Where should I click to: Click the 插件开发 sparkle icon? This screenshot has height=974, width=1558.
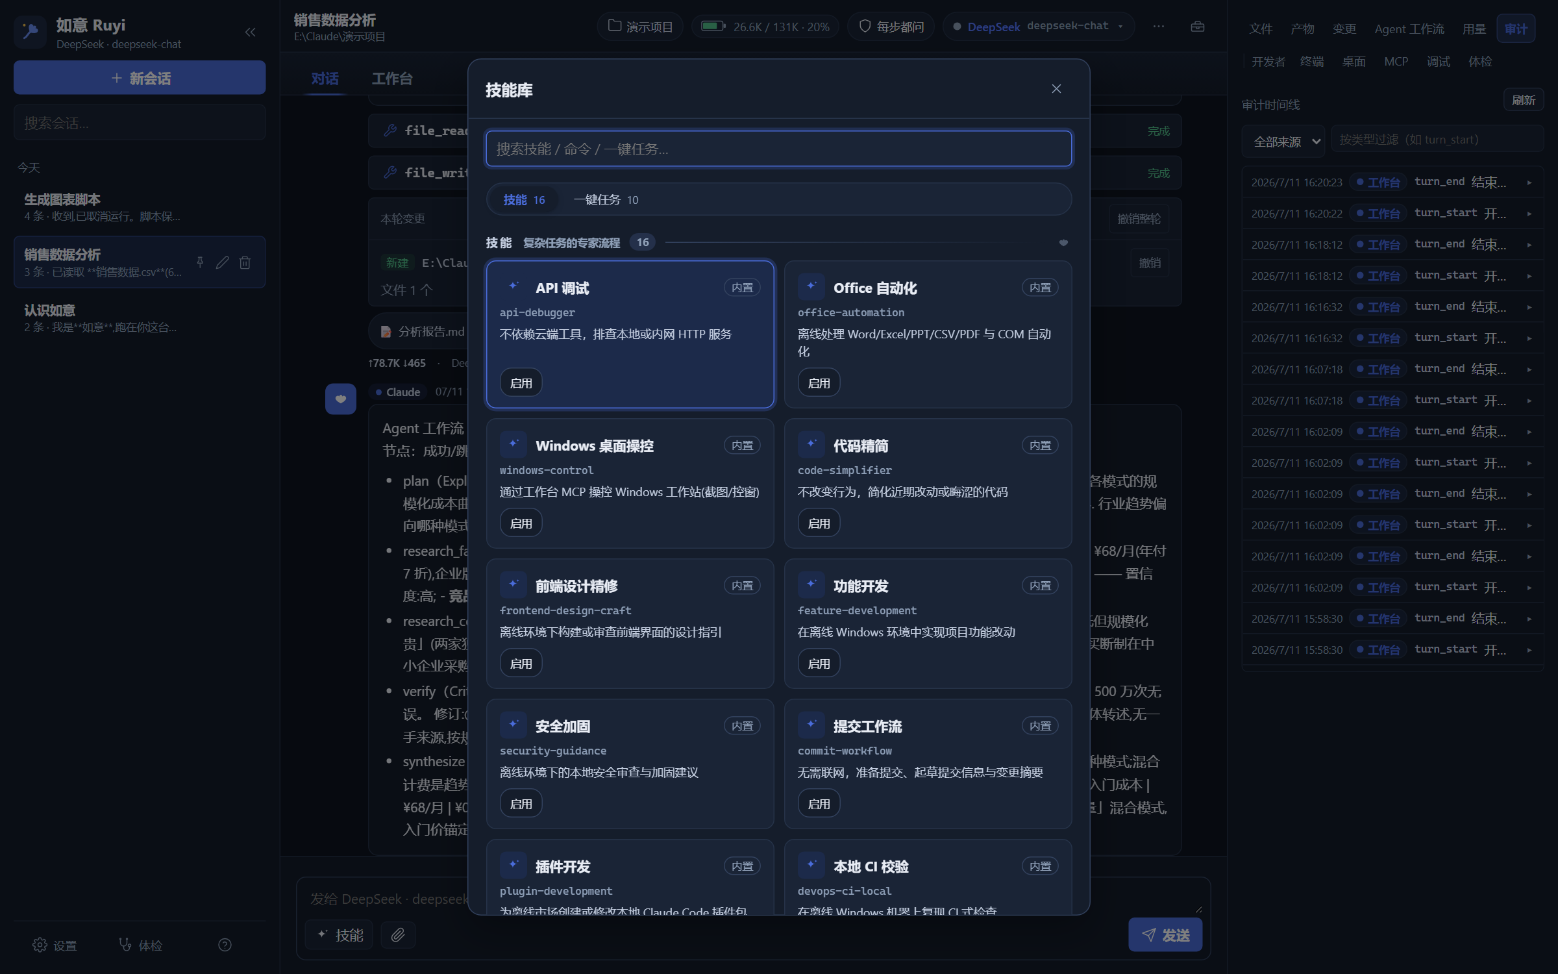click(x=513, y=864)
